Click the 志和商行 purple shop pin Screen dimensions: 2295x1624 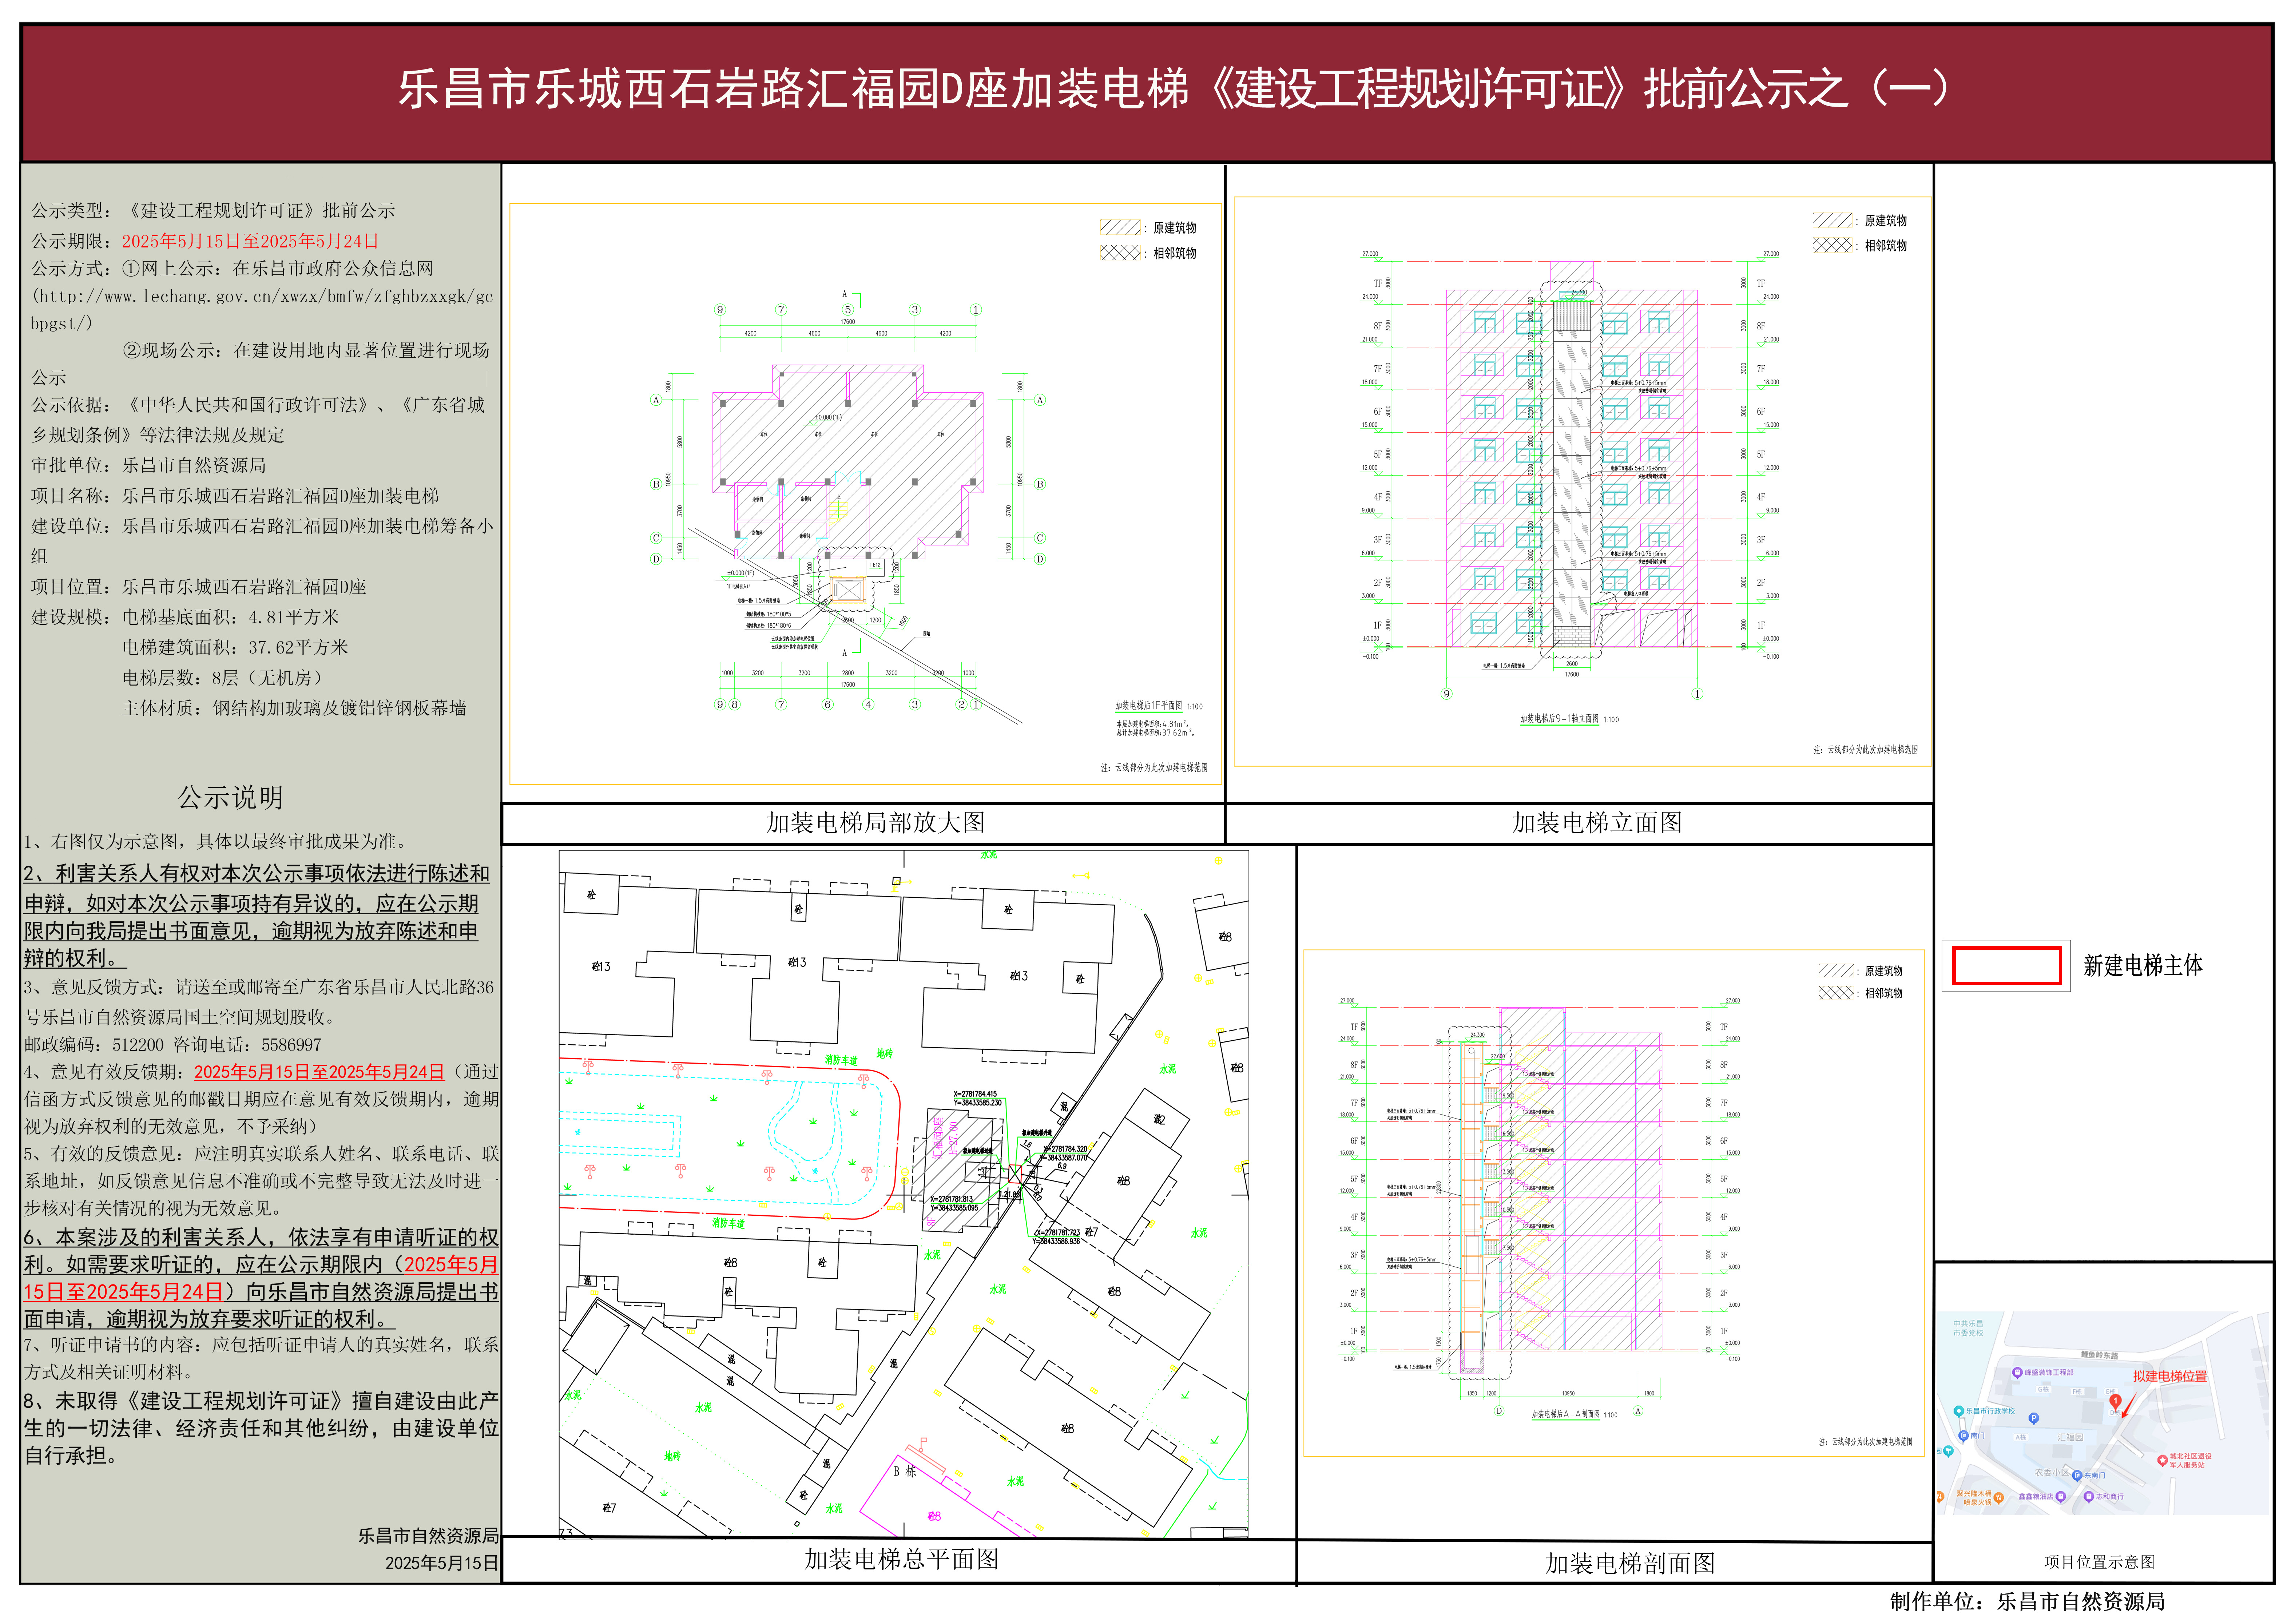[2089, 1497]
